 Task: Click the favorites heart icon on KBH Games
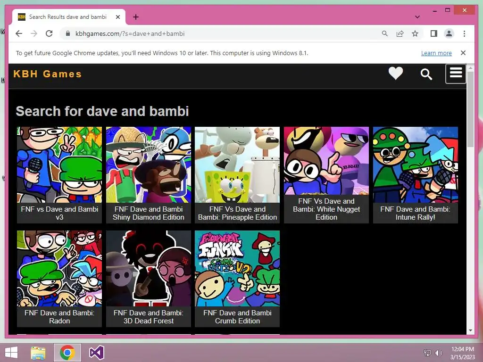[x=396, y=74]
